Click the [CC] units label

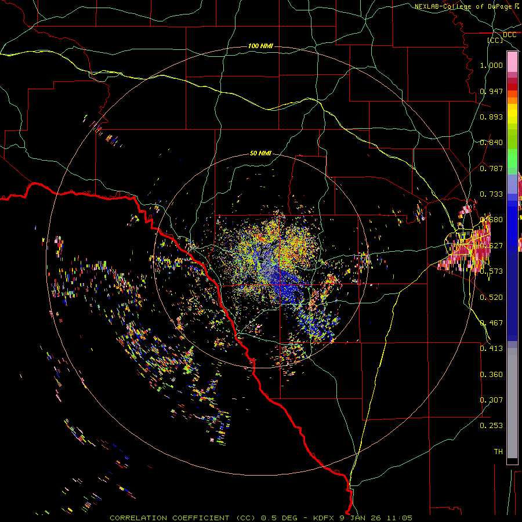(x=495, y=40)
